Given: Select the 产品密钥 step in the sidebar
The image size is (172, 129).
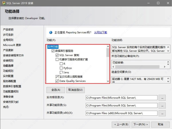Looking at the screenshot, I should (x=8, y=30).
